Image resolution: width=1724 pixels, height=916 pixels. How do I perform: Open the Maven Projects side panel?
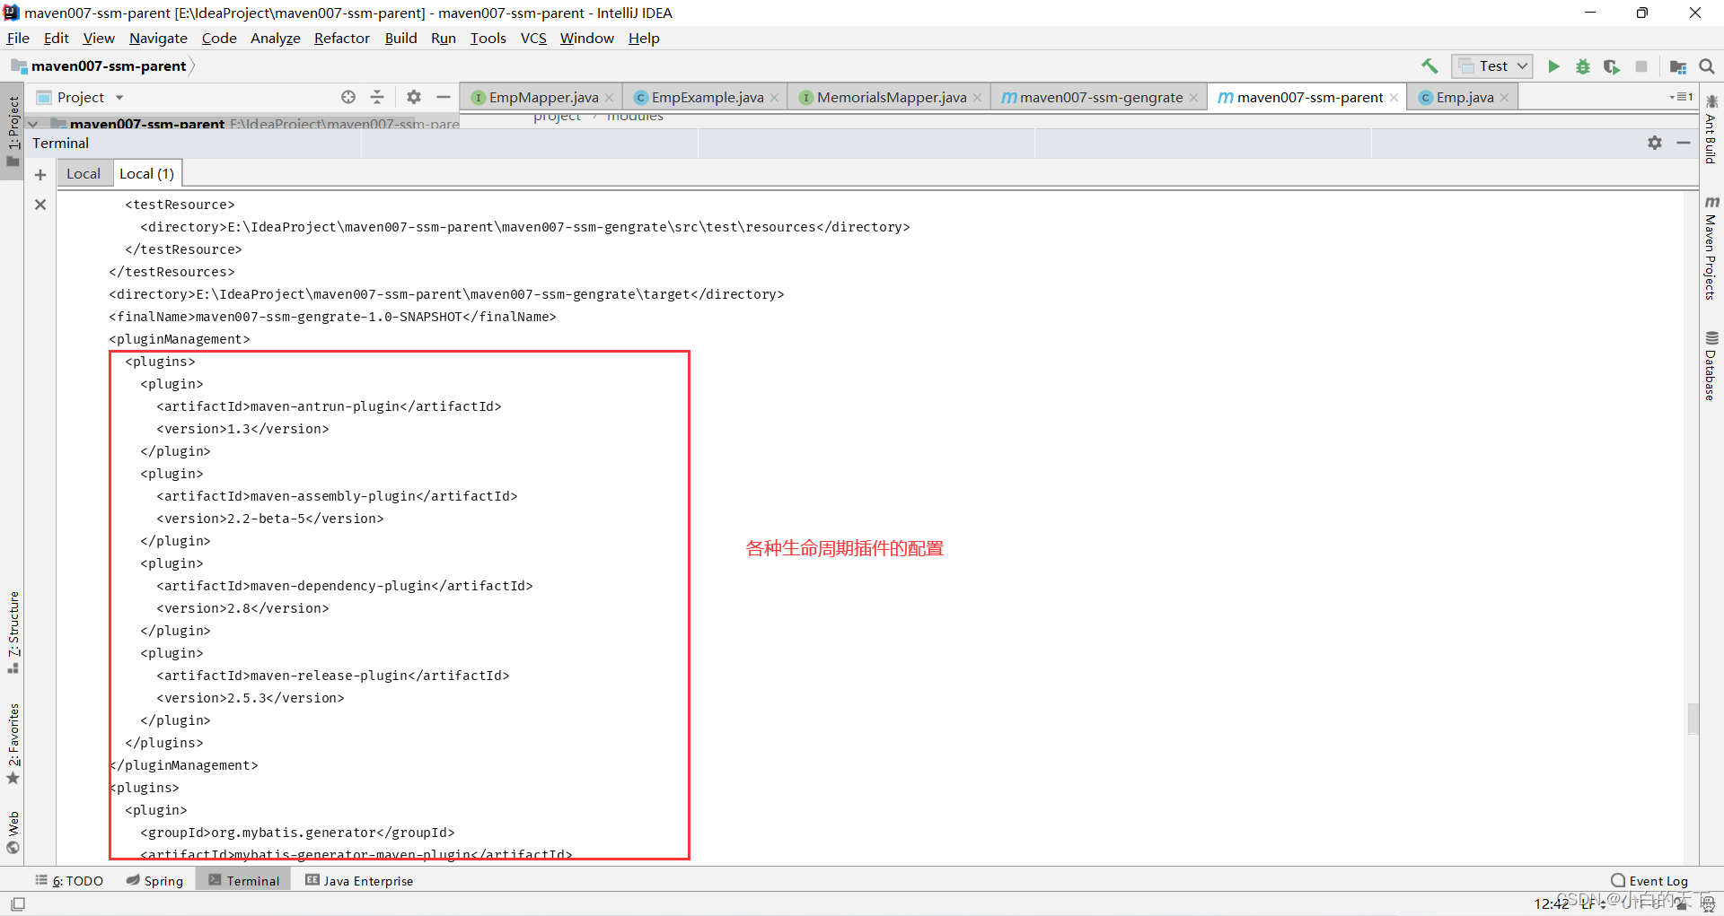1711,248
